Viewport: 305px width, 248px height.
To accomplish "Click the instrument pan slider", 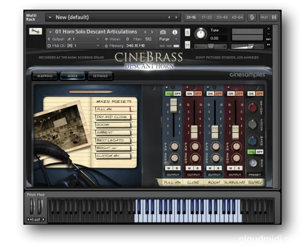I will (211, 46).
